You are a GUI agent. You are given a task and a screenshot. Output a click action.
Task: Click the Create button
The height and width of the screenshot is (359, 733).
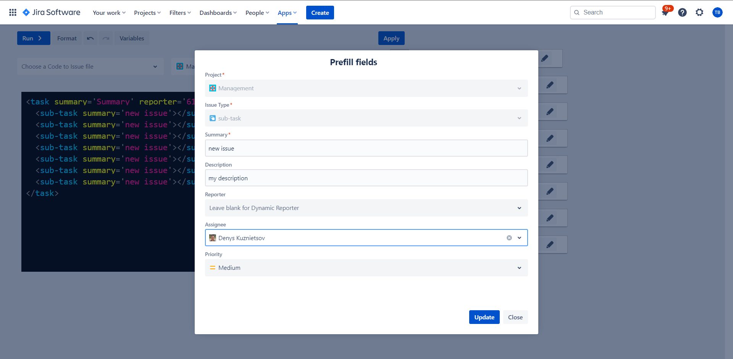[320, 13]
